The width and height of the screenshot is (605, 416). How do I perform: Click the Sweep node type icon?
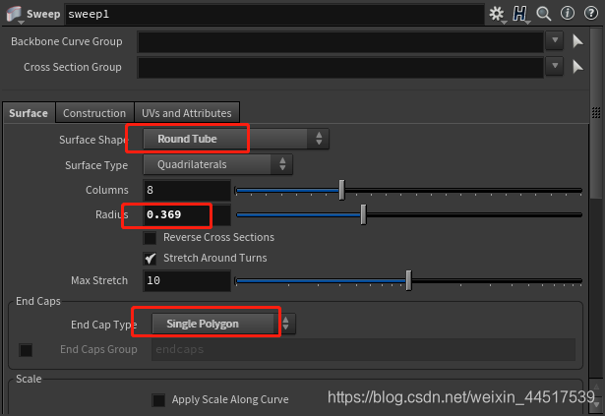tap(14, 15)
